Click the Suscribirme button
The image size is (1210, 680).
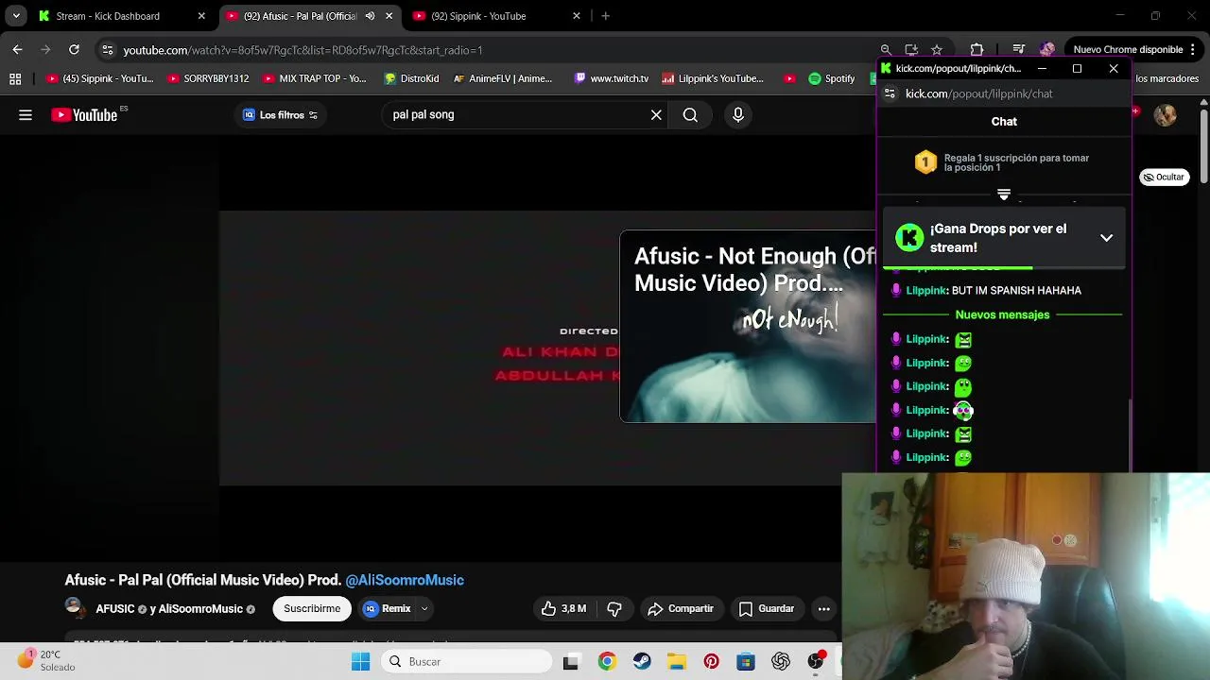[x=312, y=609]
